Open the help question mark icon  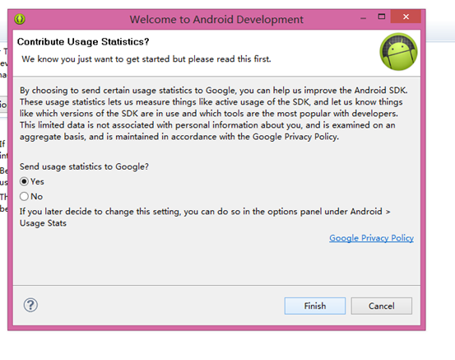30,305
